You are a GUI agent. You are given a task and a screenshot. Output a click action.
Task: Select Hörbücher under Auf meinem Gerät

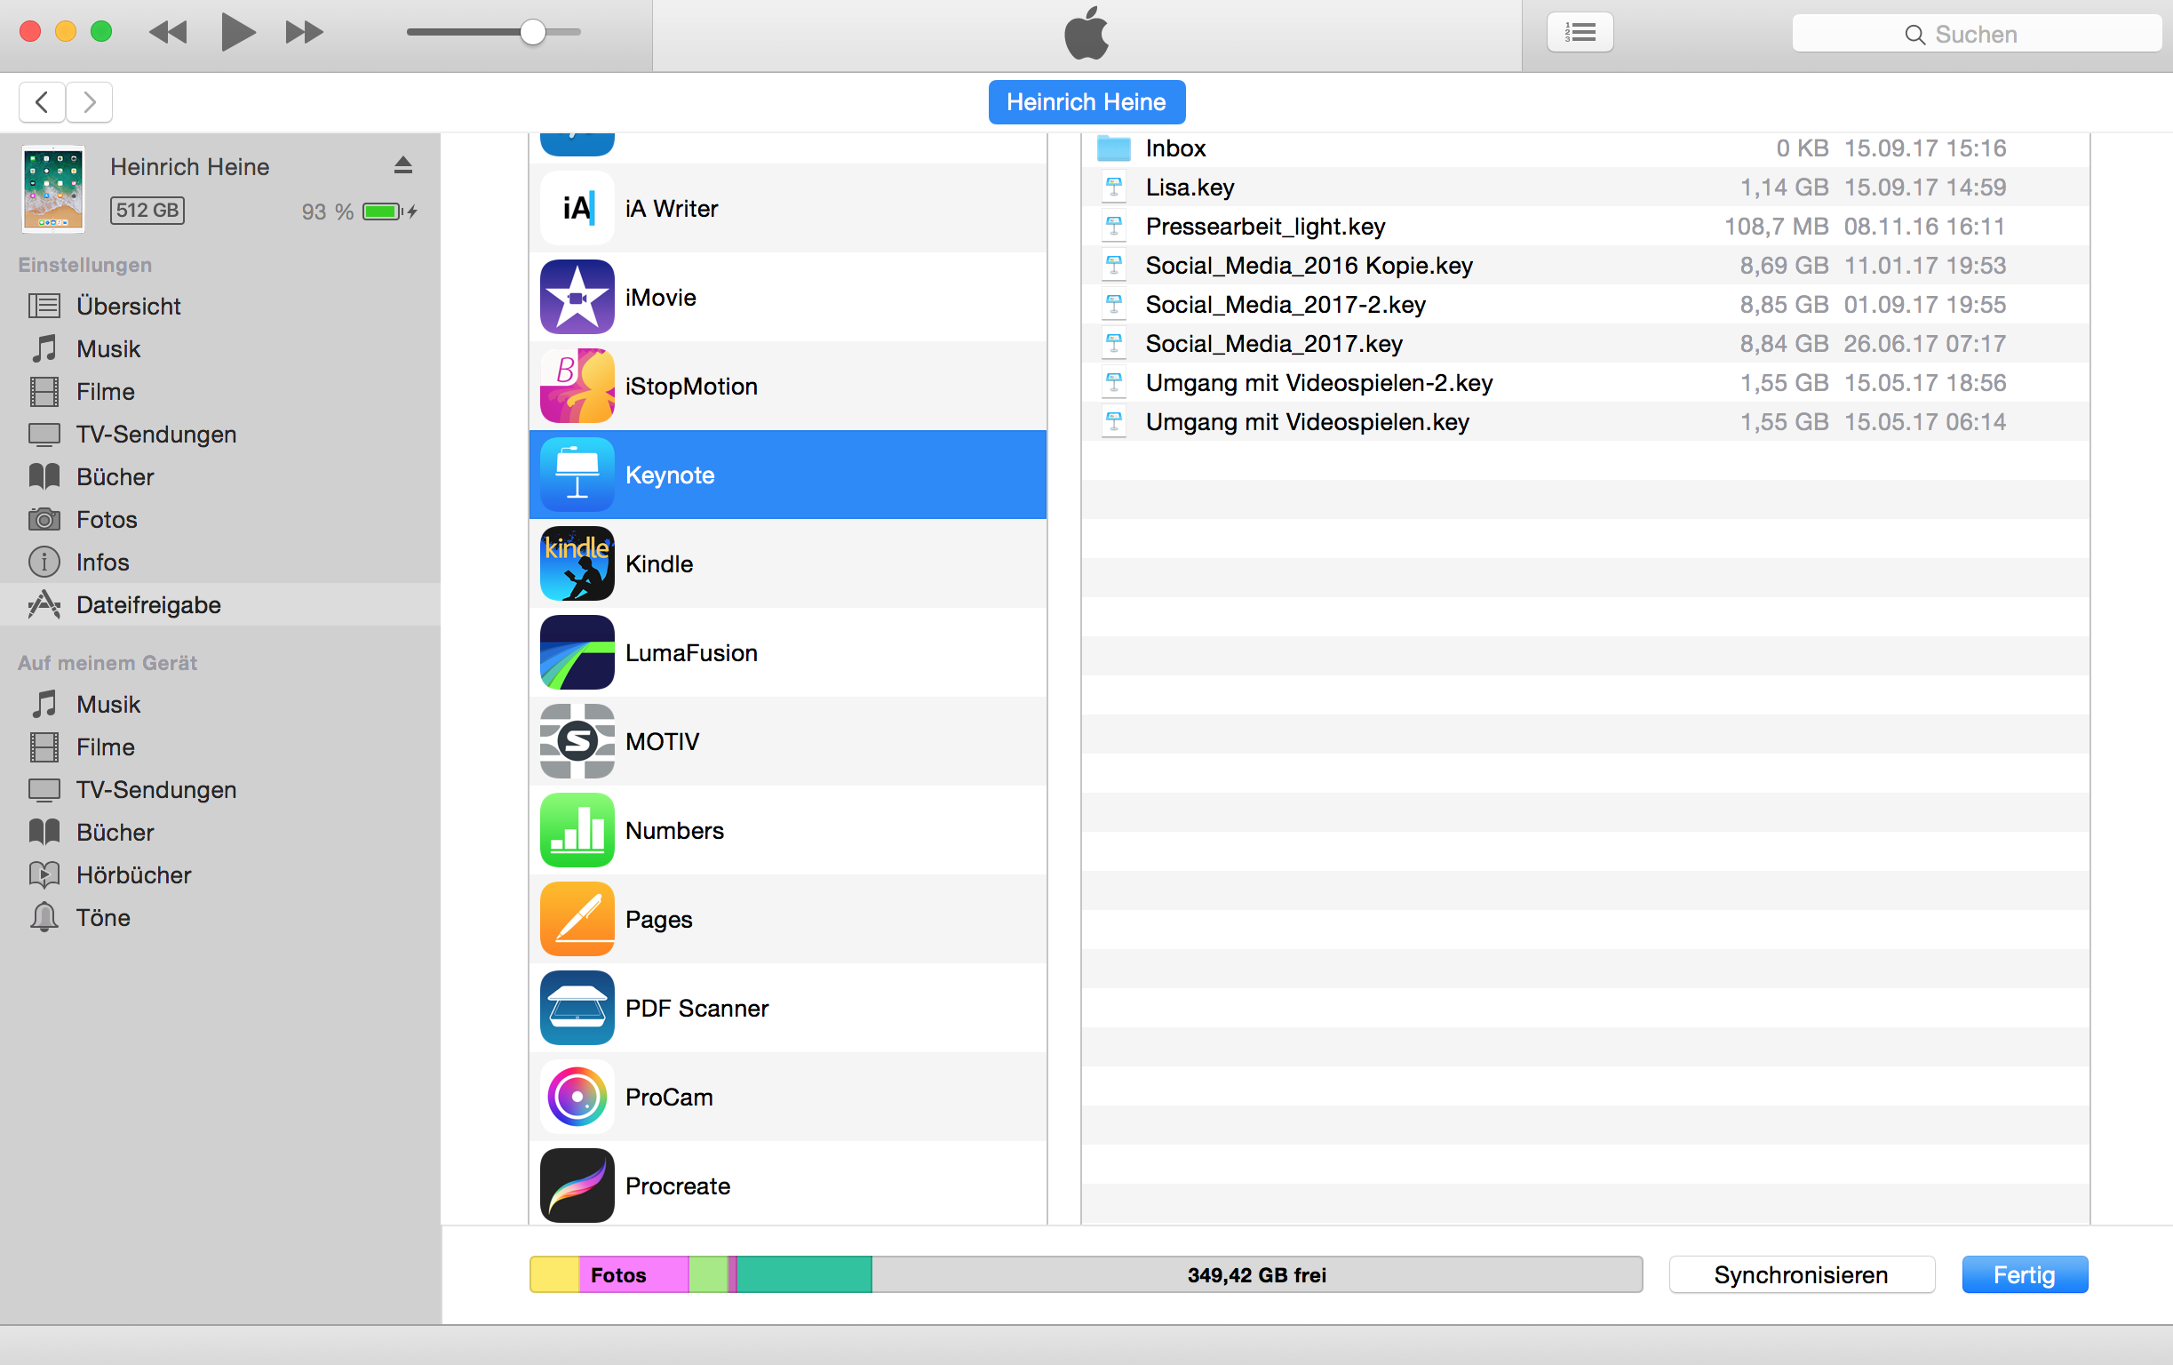coord(133,874)
